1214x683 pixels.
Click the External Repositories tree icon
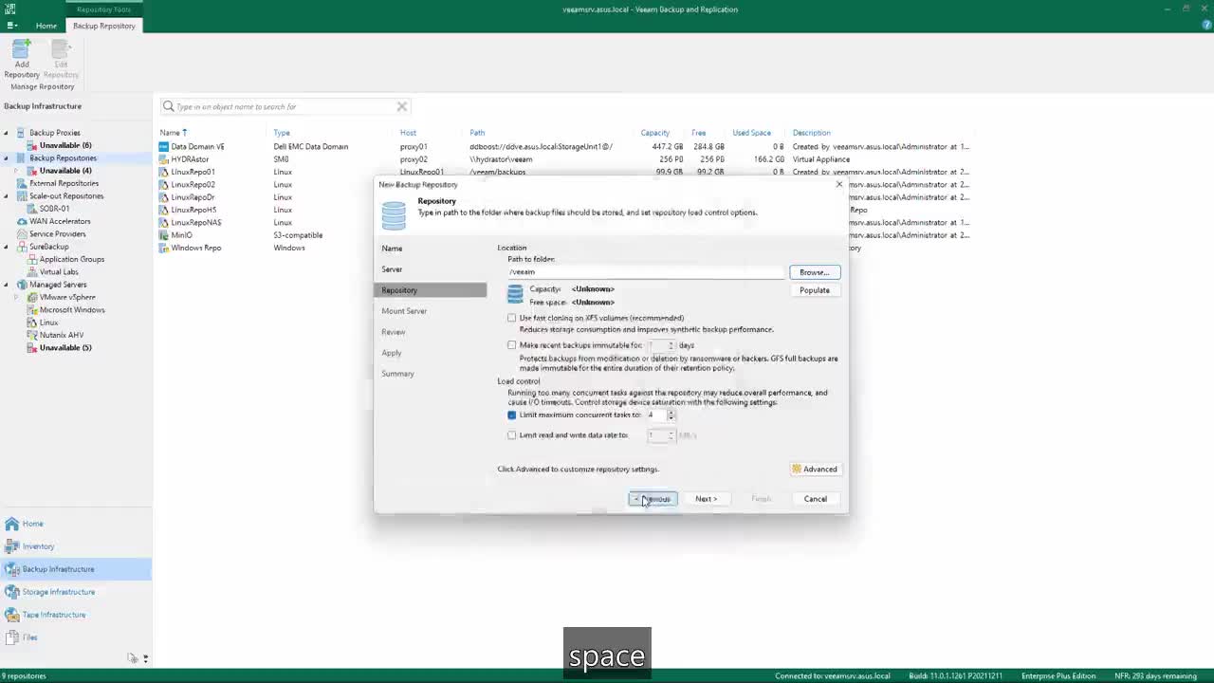point(21,183)
